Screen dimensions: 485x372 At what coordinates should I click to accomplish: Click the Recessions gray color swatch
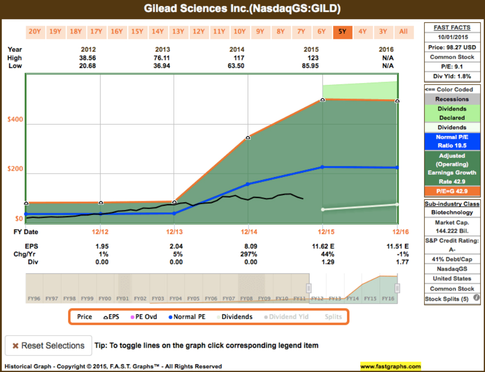coord(452,99)
